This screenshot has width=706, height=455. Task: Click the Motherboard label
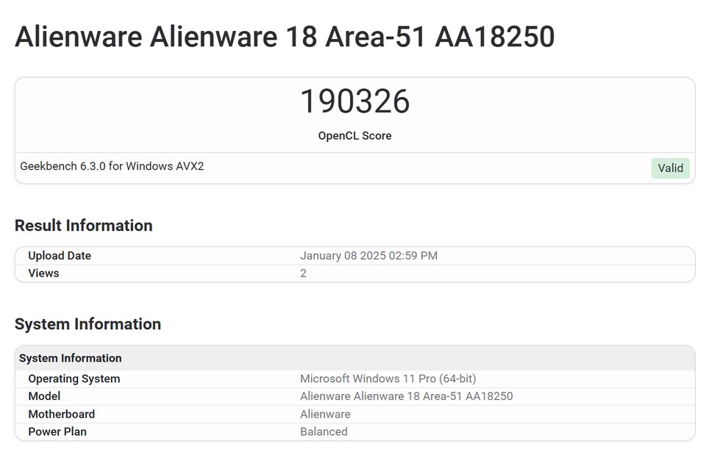[x=62, y=414]
